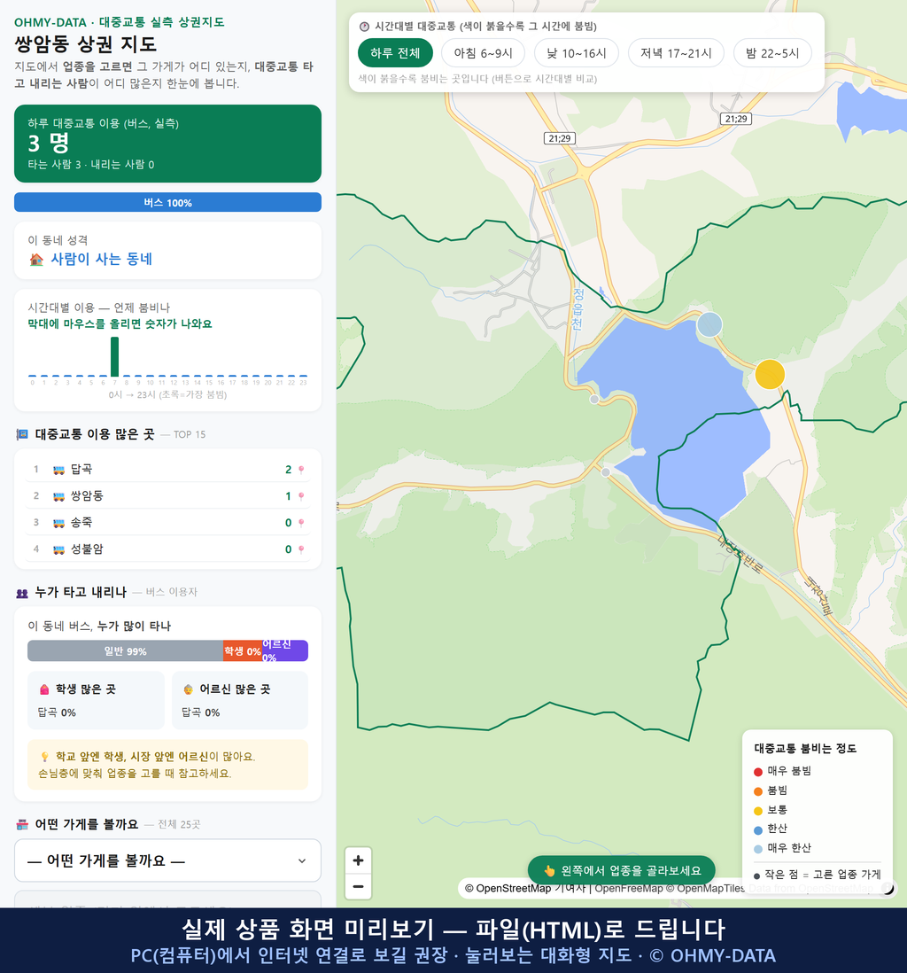Click the orange 붐빔 legend dot
The width and height of the screenshot is (907, 973).
tap(757, 791)
